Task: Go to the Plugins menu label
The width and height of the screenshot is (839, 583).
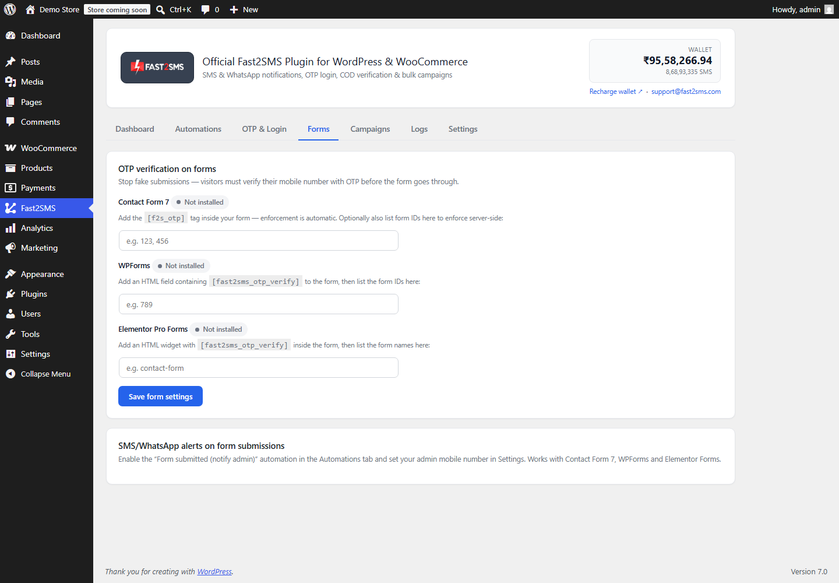Action: point(34,294)
